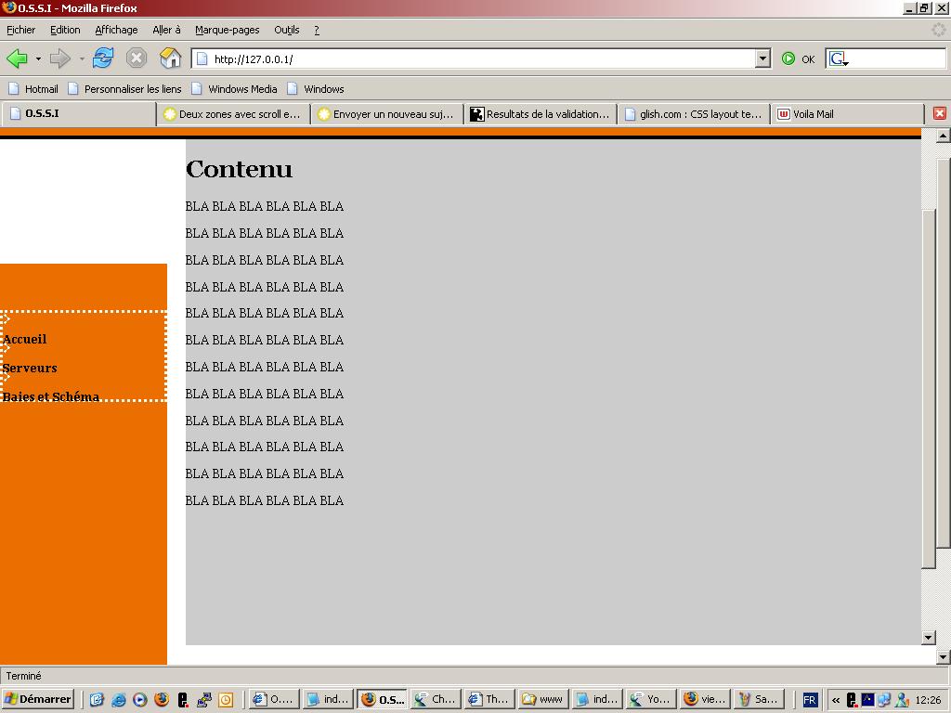Launch Firefox from the quick launch bar
The width and height of the screenshot is (951, 713).
pos(162,700)
